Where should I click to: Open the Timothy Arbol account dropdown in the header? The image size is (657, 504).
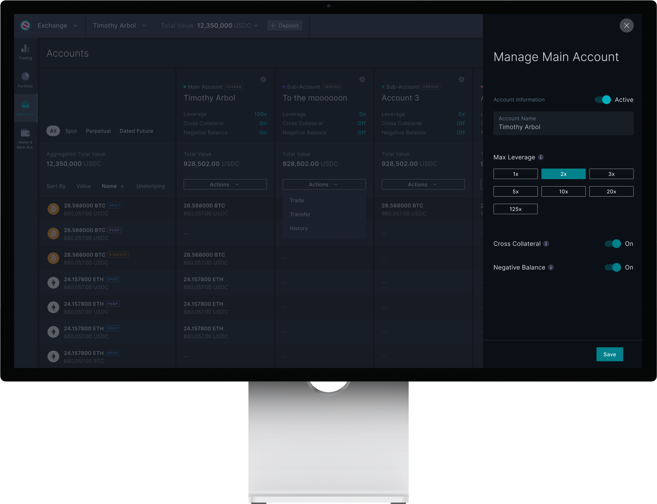(119, 25)
